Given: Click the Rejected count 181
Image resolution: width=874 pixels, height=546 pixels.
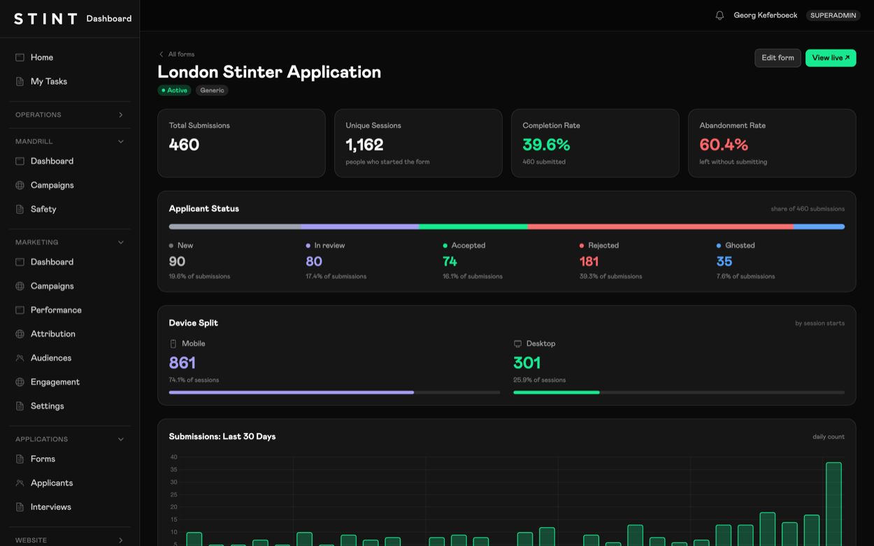Looking at the screenshot, I should [x=589, y=261].
